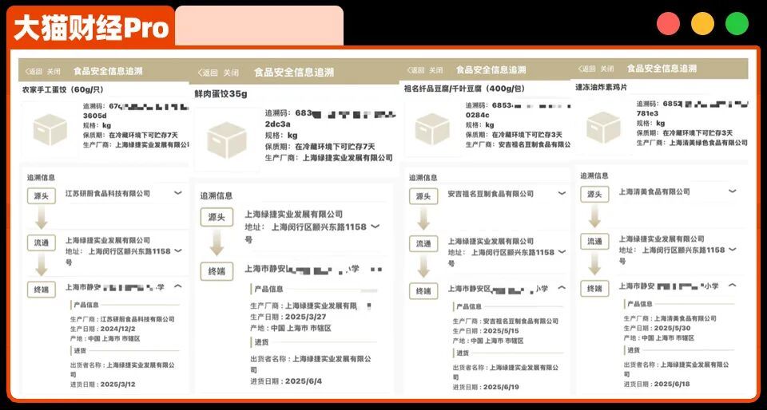Screen dimensions: 767x410
Task: Select the 流通 step for 祖名纤品豆腐
Action: [423, 243]
